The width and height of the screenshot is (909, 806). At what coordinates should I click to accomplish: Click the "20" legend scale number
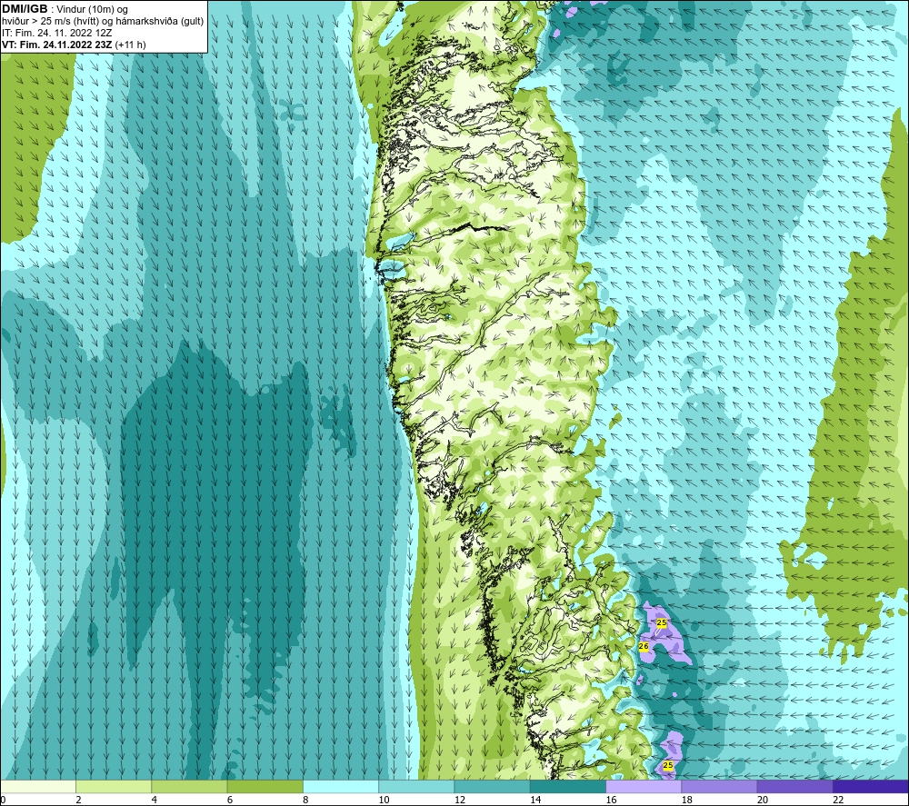point(763,800)
